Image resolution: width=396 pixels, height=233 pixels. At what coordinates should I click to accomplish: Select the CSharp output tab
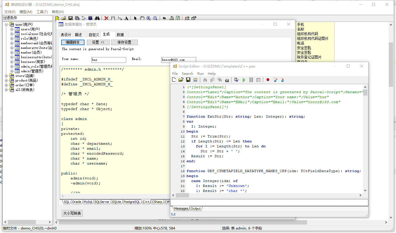pyautogui.click(x=157, y=202)
